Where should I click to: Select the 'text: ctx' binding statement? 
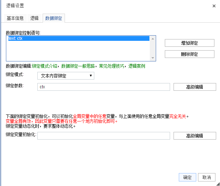(x=79, y=38)
